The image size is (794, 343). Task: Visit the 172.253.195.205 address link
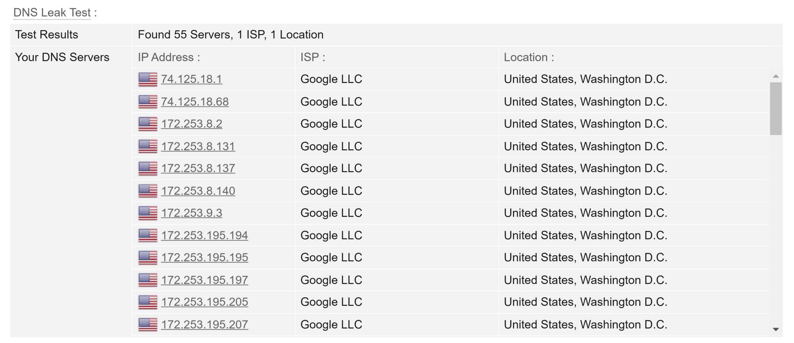point(204,302)
